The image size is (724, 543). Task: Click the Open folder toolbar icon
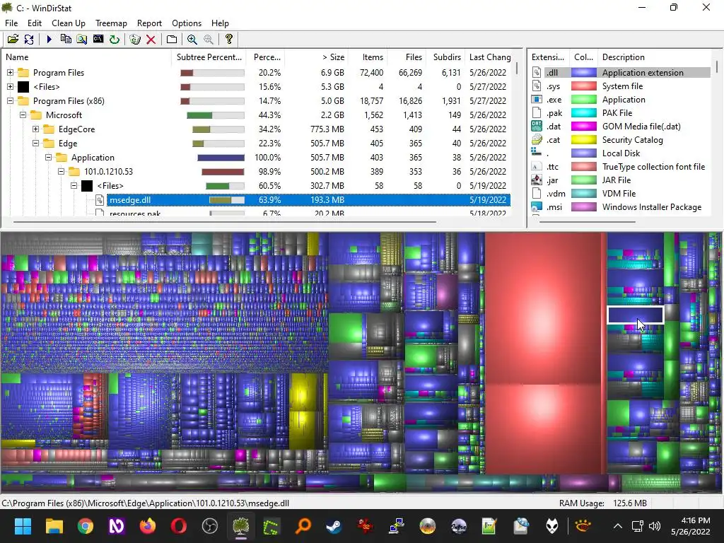(x=13, y=40)
